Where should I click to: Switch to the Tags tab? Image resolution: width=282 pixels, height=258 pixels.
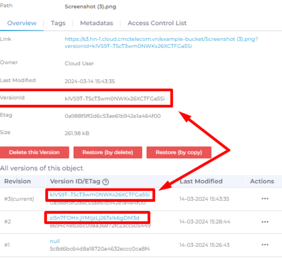pyautogui.click(x=58, y=23)
